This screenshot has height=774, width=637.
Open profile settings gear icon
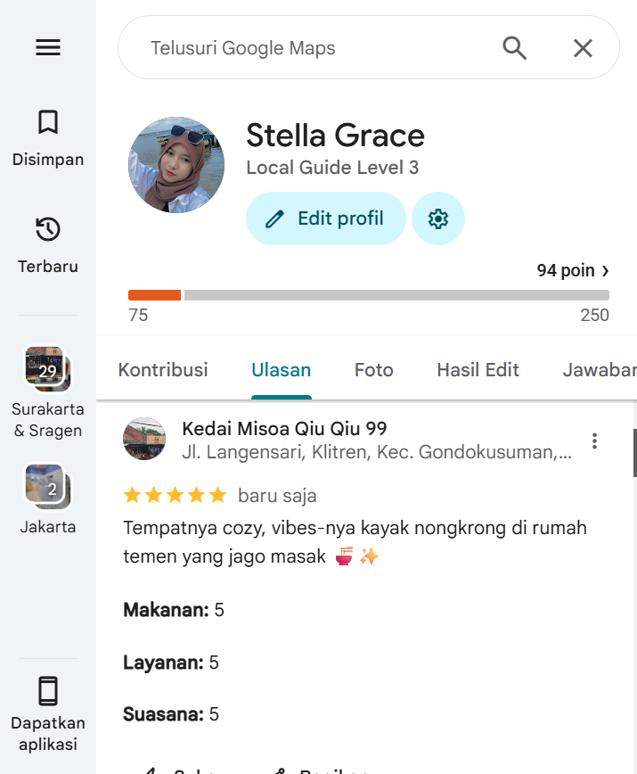click(x=437, y=218)
